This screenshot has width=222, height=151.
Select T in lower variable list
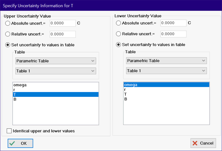point(166,94)
